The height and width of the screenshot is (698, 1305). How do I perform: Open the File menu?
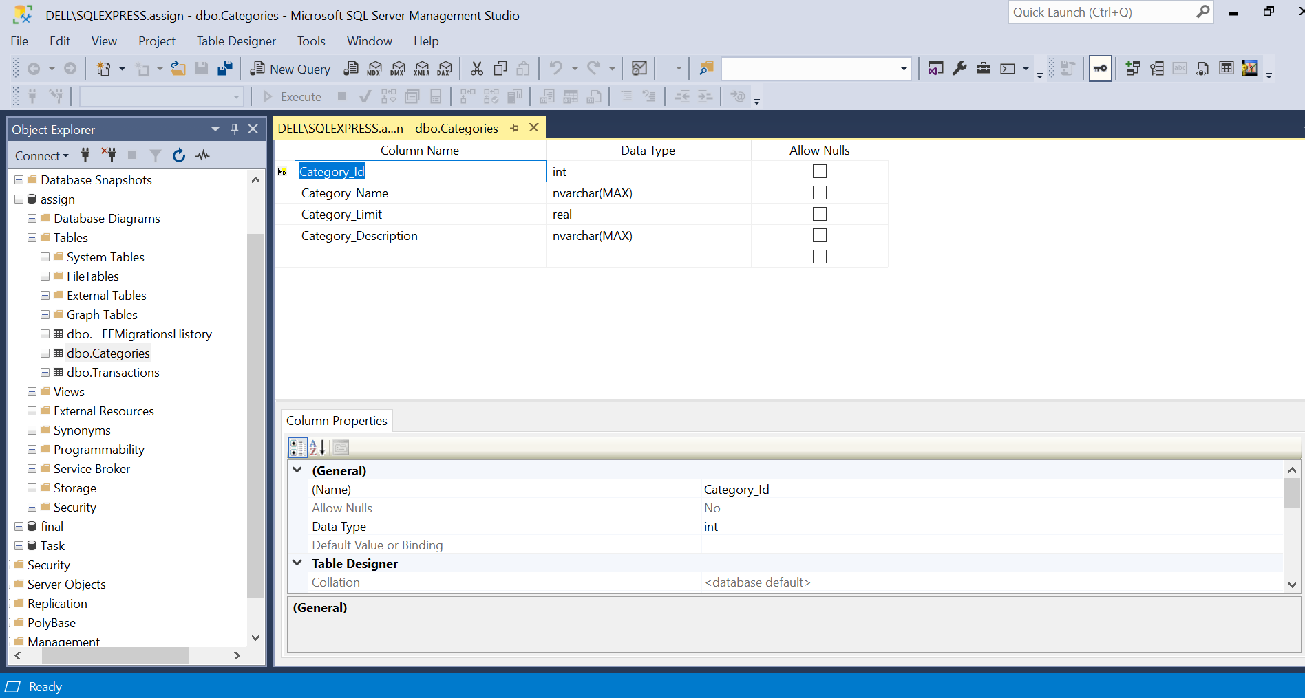pos(19,41)
